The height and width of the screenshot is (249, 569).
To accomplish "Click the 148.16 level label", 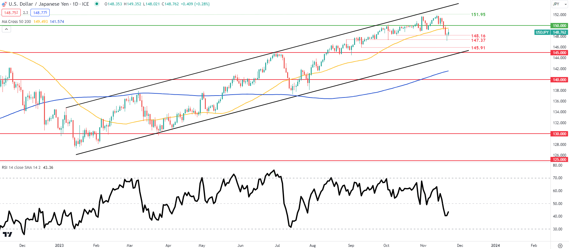I will tap(478, 36).
